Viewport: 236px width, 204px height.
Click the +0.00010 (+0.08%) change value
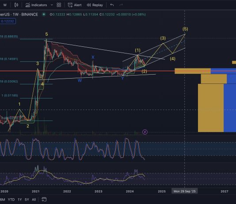[131, 15]
